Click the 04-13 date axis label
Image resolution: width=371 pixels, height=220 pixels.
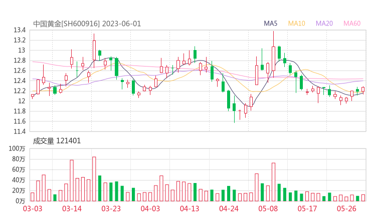[190, 208]
